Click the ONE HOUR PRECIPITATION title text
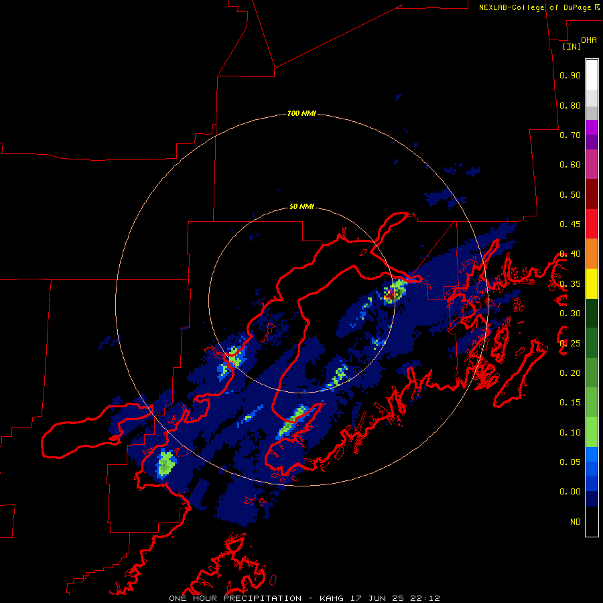This screenshot has height=603, width=603. click(235, 598)
